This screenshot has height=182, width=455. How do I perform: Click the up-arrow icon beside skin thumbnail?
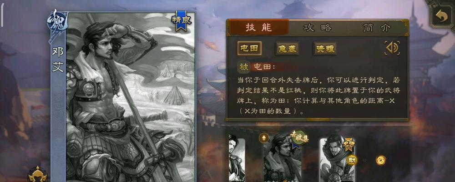pyautogui.click(x=264, y=138)
